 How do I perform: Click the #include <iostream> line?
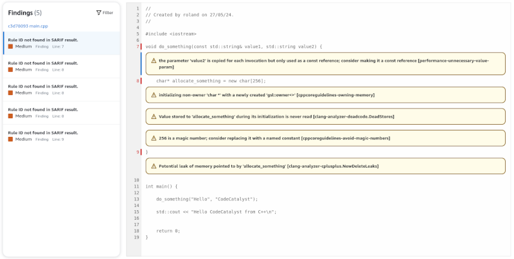[x=171, y=33]
